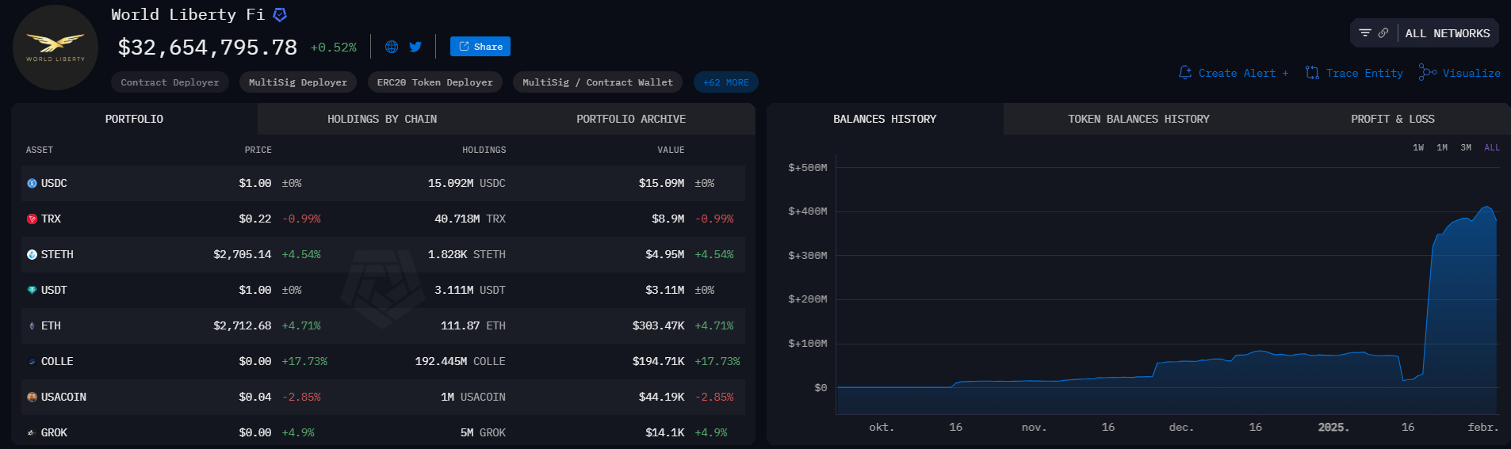The image size is (1511, 449).
Task: Click the total balance $32,654,795.78
Action: (x=208, y=48)
